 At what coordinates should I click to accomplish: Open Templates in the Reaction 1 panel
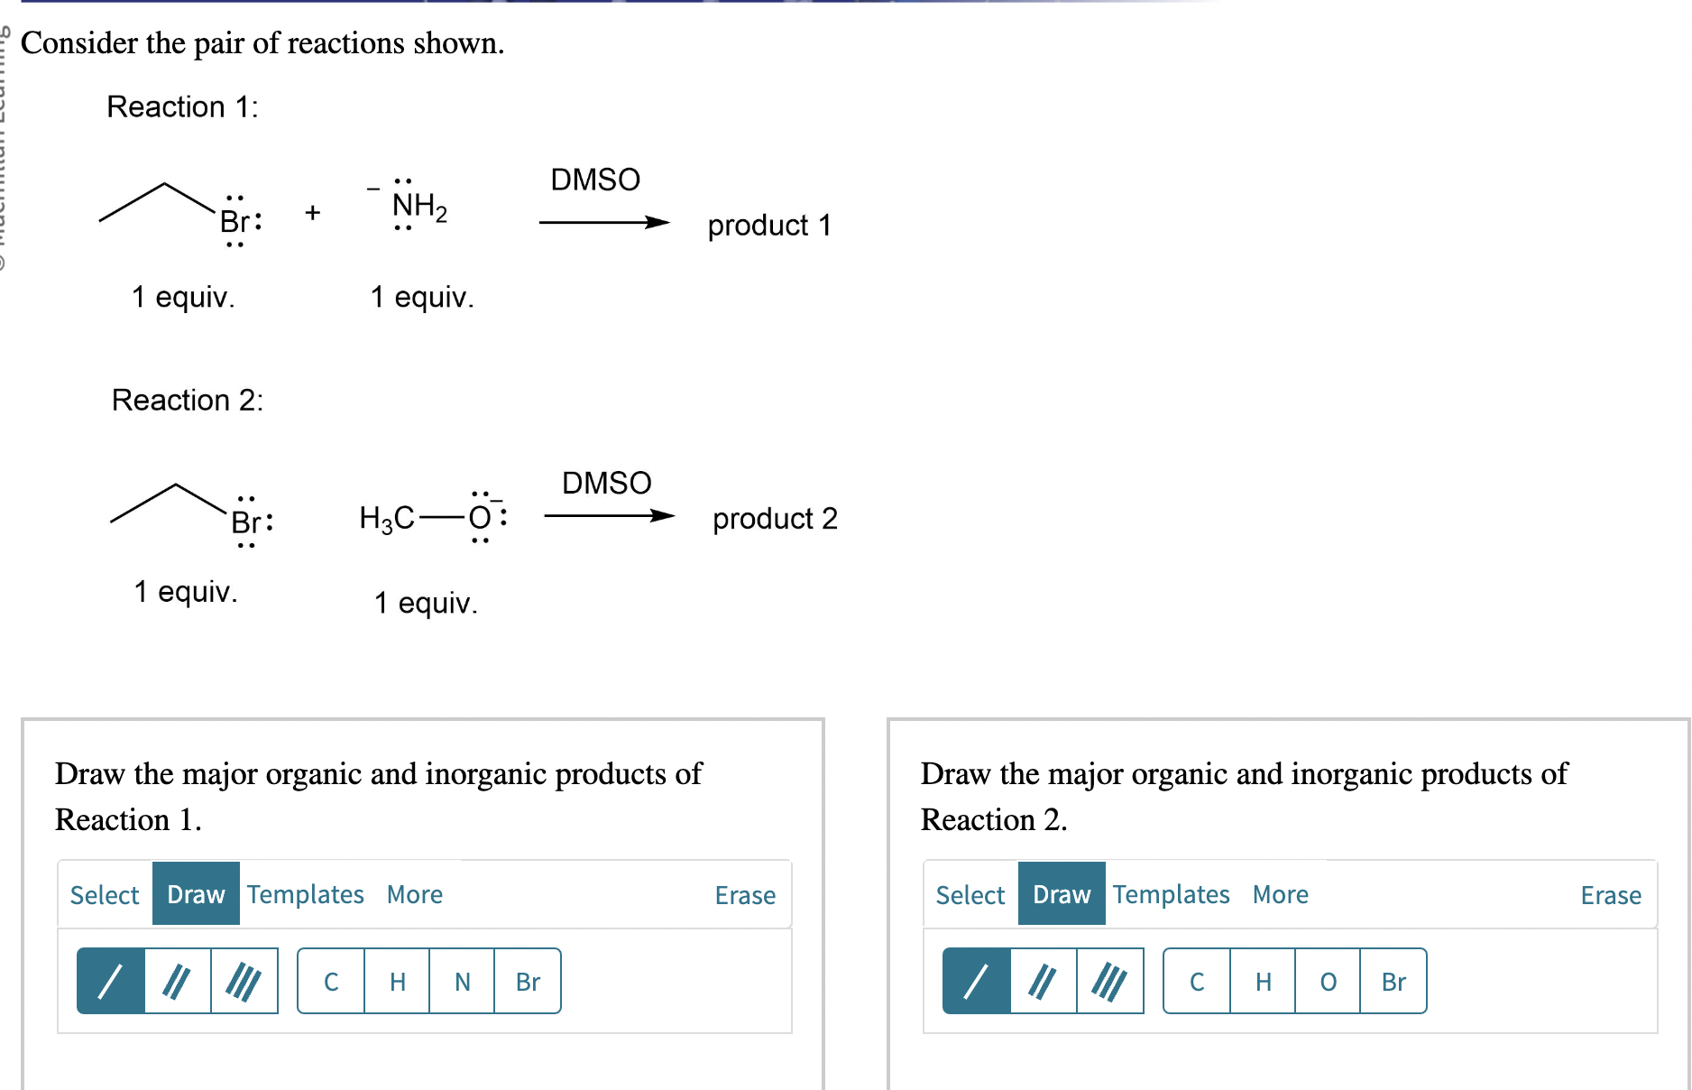pyautogui.click(x=307, y=894)
